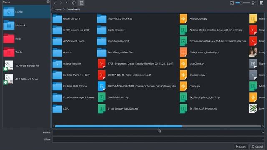Select Home in Places panel

pos(26,12)
